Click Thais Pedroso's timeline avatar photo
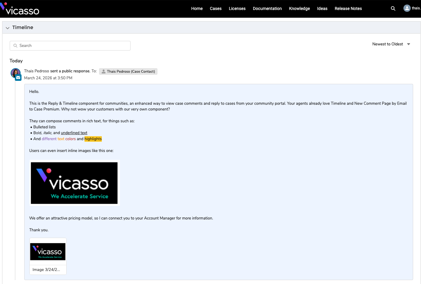 (x=15, y=73)
